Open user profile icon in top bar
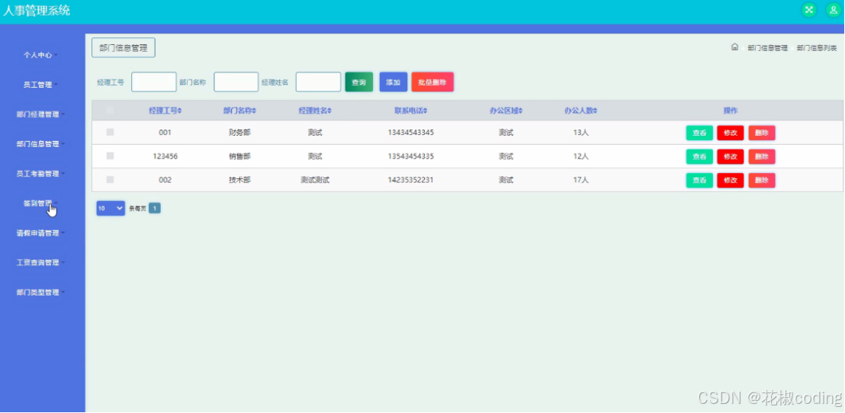Viewport: 845px width, 413px height. point(833,10)
